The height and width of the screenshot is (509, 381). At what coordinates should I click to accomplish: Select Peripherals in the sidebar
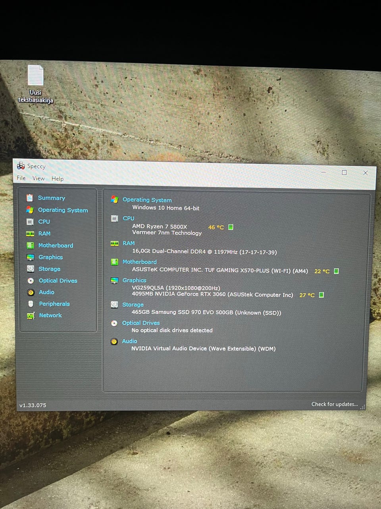pyautogui.click(x=54, y=303)
